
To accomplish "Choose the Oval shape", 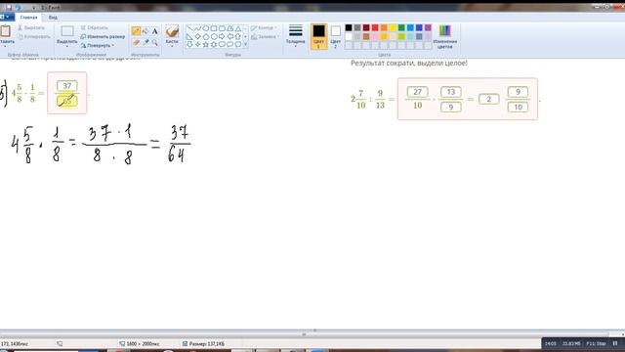I will tap(206, 28).
